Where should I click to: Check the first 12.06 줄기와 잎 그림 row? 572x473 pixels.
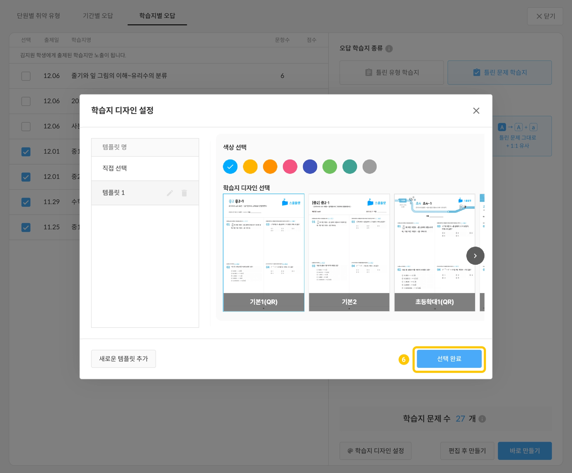coord(26,76)
